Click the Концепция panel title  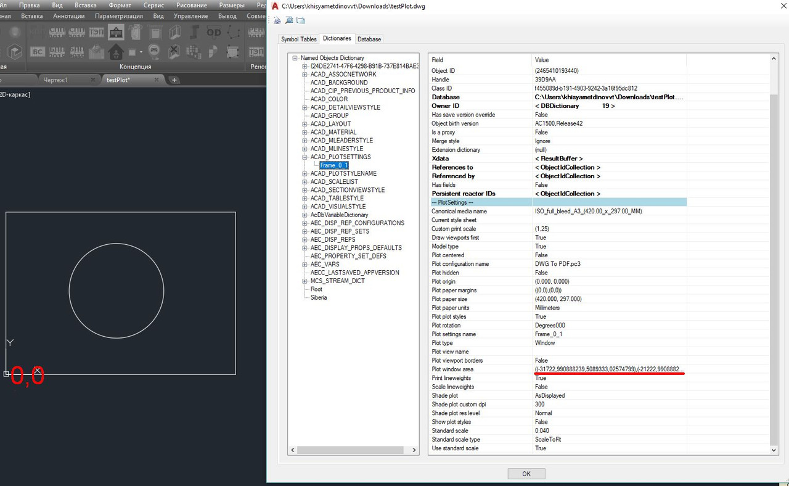pyautogui.click(x=136, y=67)
